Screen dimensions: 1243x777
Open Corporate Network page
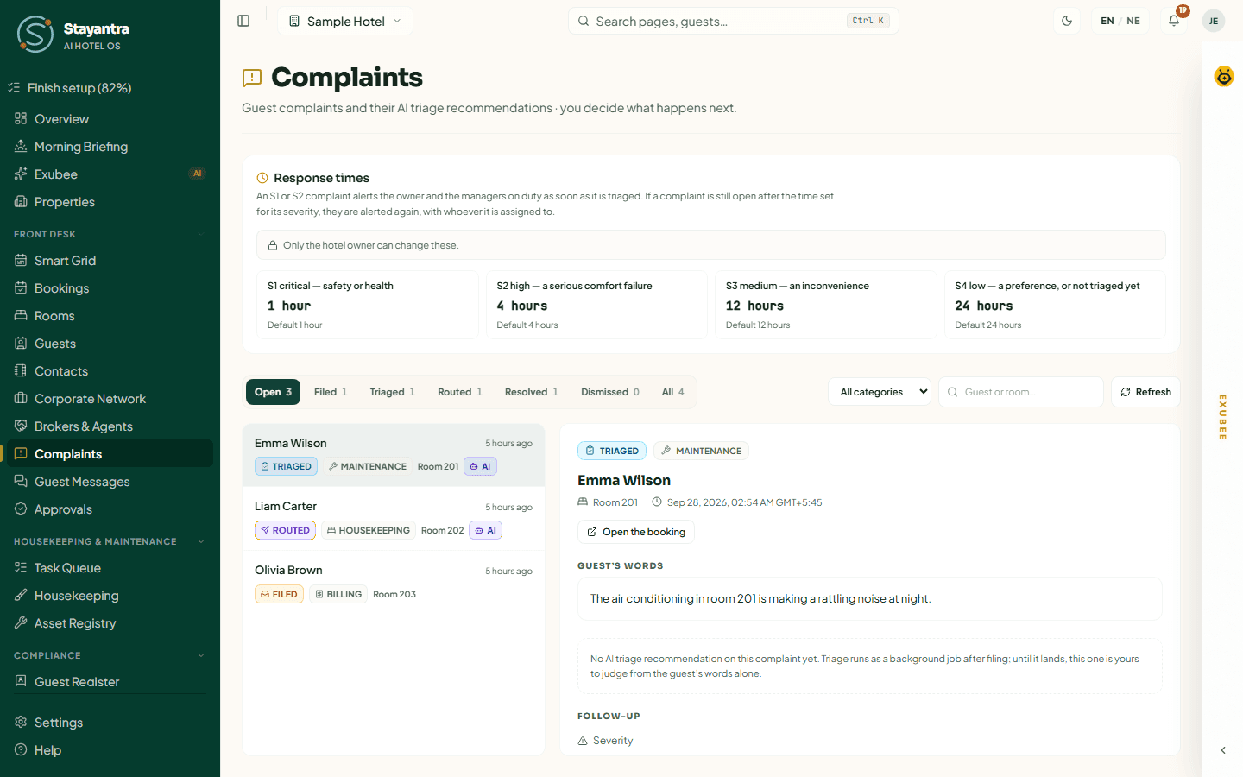tap(110, 399)
